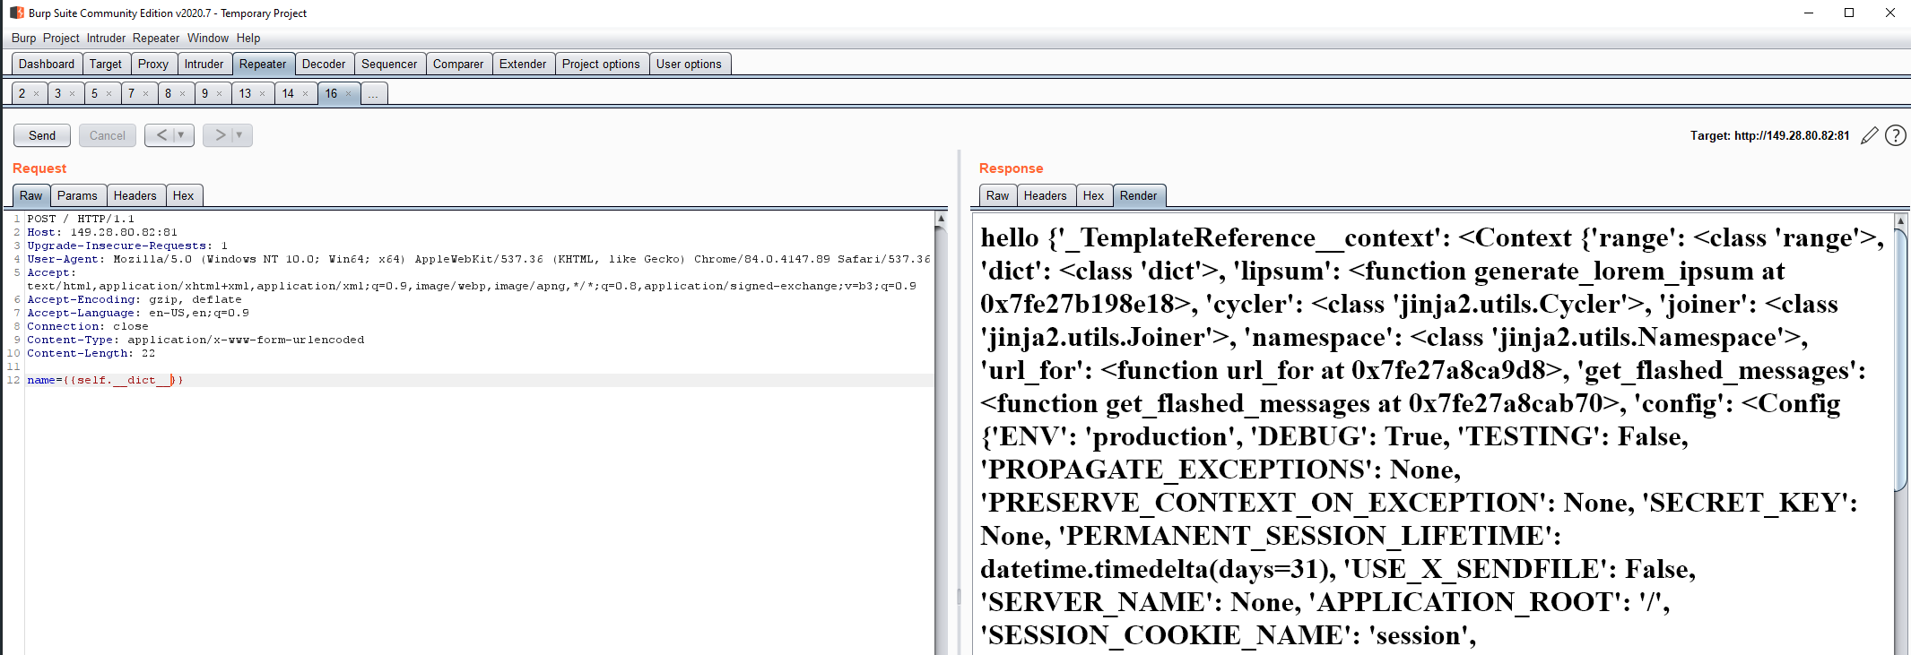Select the request Raw view tab
This screenshot has width=1911, height=655.
pos(31,195)
